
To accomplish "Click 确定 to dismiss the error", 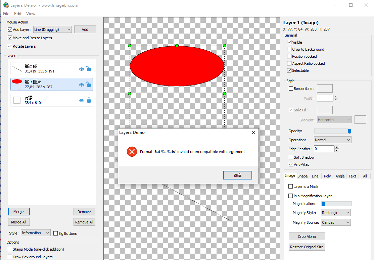I will (238, 175).
